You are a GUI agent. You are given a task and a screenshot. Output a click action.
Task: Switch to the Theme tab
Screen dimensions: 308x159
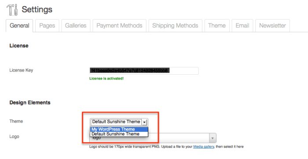(217, 25)
